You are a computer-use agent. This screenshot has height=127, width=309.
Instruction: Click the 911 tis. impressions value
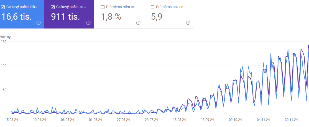click(66, 17)
